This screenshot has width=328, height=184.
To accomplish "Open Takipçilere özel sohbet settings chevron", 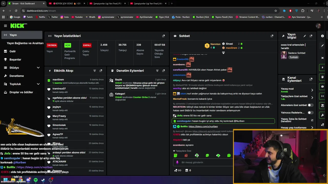I will (312, 98).
